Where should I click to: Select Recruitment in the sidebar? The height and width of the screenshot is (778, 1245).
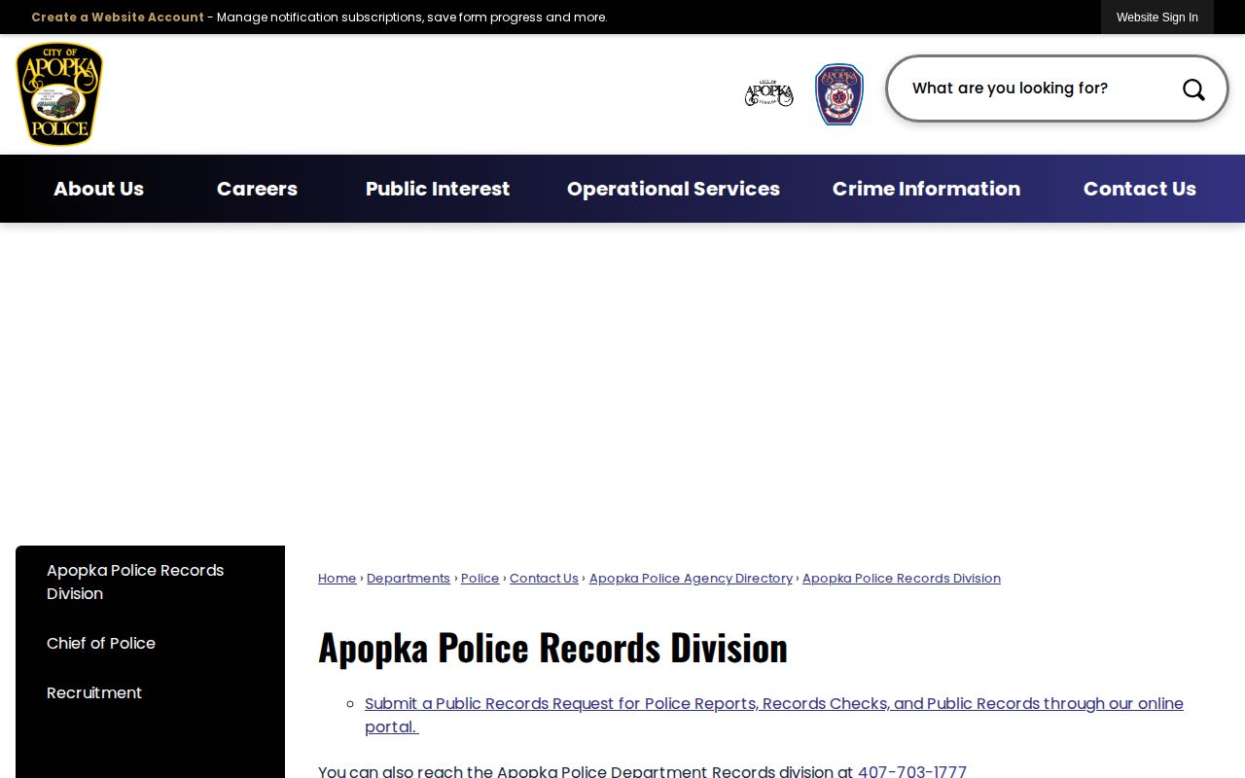(x=150, y=692)
